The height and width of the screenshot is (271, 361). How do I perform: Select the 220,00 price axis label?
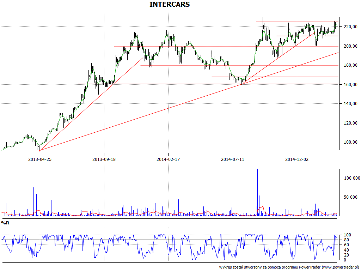point(350,27)
